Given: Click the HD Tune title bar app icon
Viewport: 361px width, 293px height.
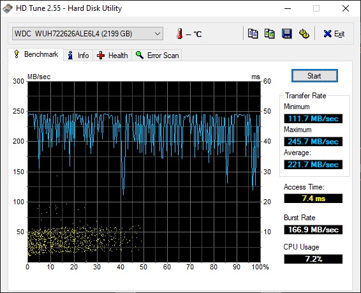Looking at the screenshot, I should pos(7,8).
